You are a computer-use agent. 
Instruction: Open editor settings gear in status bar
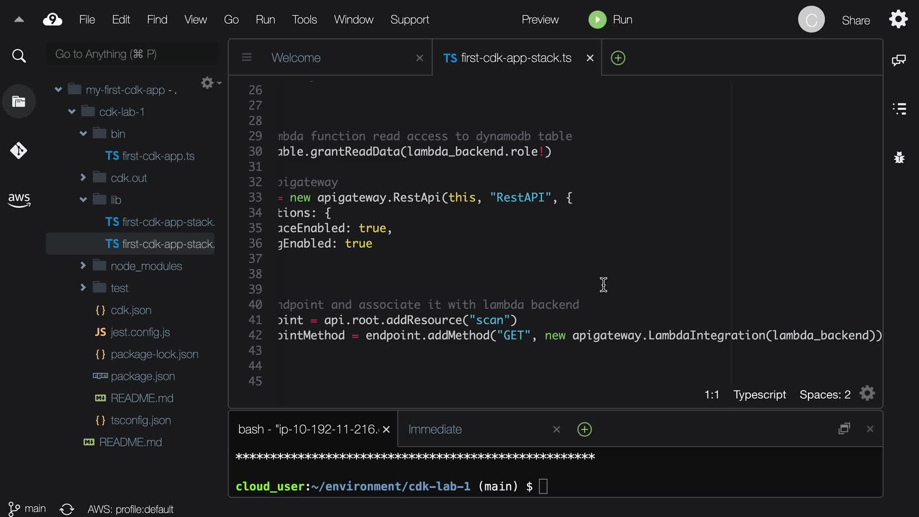pos(867,394)
